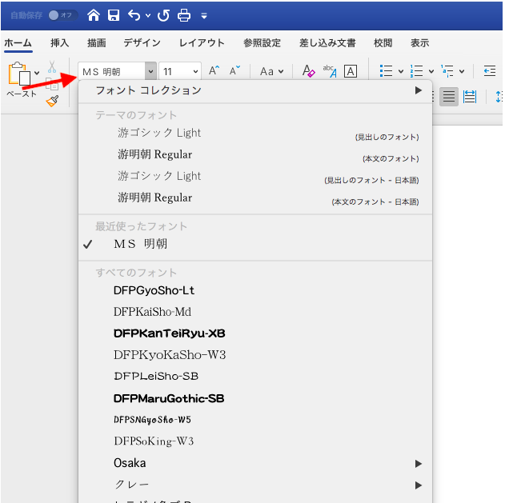Toggle the 自動保存 switch
Image resolution: width=505 pixels, height=503 pixels.
[62, 15]
